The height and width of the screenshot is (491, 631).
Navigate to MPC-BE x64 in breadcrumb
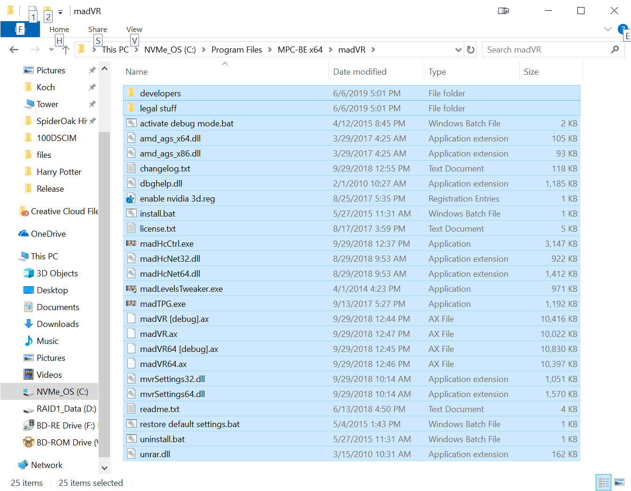tap(300, 49)
